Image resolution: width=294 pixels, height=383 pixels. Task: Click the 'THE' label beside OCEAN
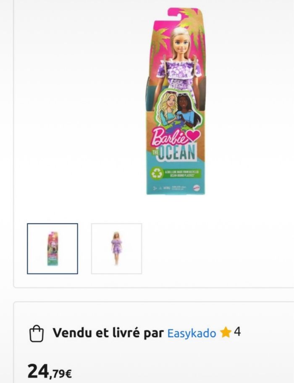point(155,153)
